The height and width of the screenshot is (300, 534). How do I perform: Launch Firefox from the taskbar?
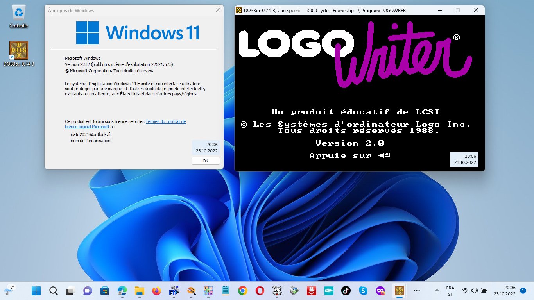(156, 291)
